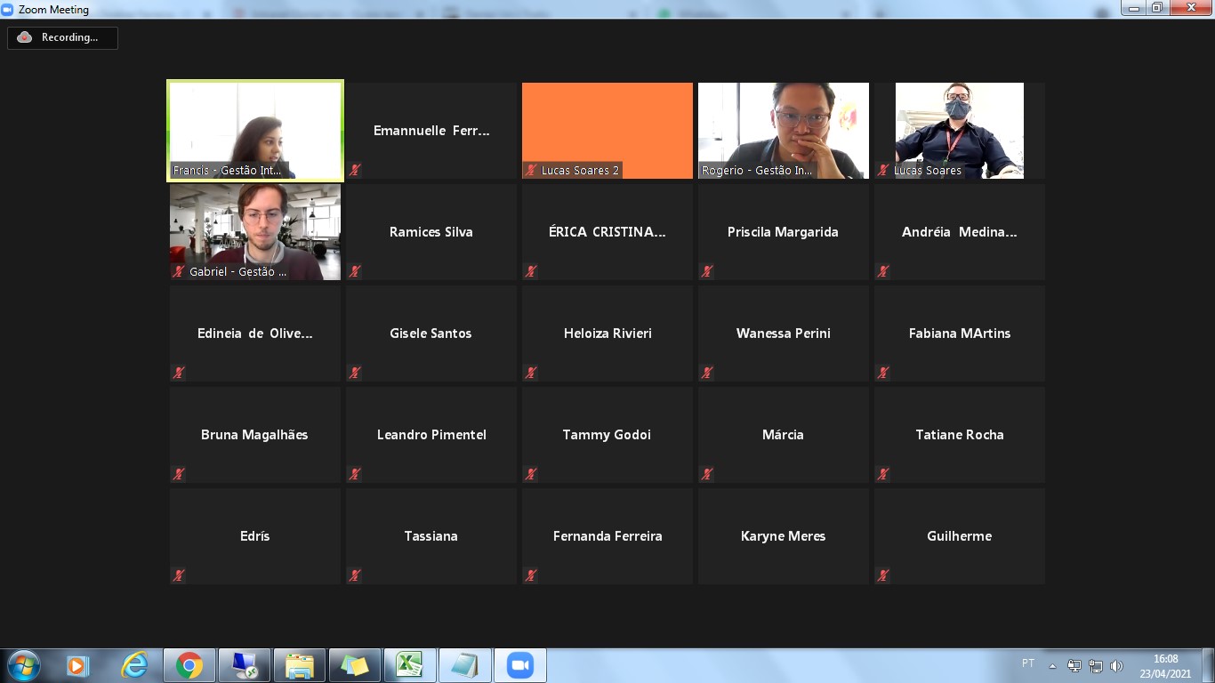Click the name ÉRICA CRISTINA...
Viewport: 1215px width, 683px height.
point(607,232)
